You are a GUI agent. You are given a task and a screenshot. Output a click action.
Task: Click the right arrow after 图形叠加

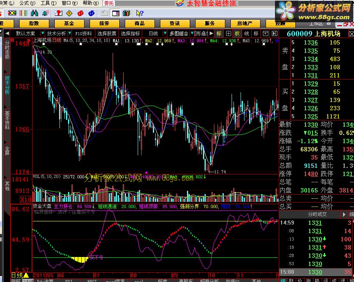coord(211,33)
